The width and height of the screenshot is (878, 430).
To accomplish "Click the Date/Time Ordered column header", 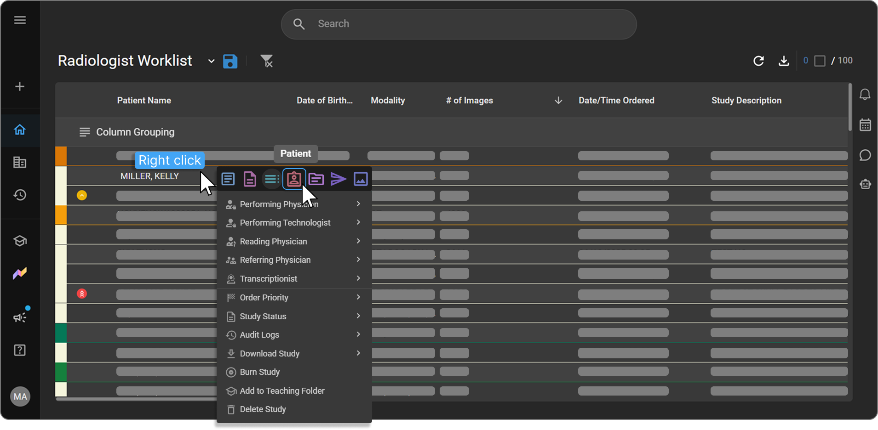I will click(x=616, y=101).
